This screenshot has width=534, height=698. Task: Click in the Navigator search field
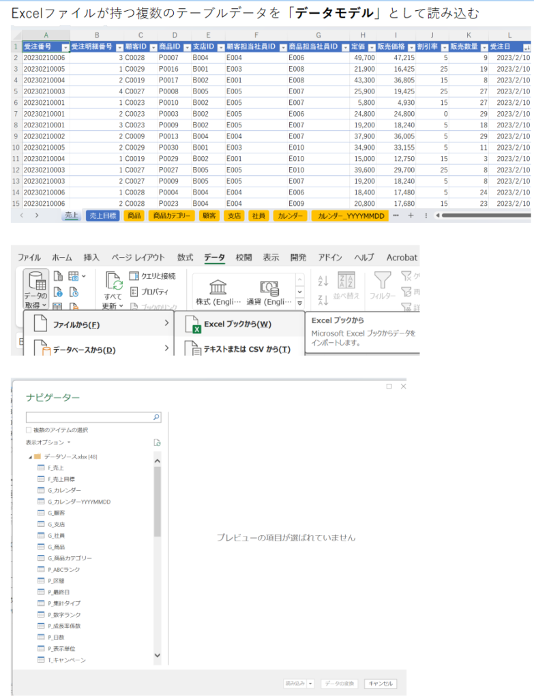(x=89, y=417)
